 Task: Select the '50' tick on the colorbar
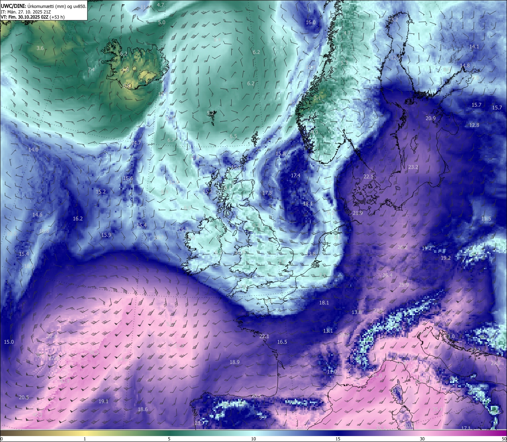[503, 439]
